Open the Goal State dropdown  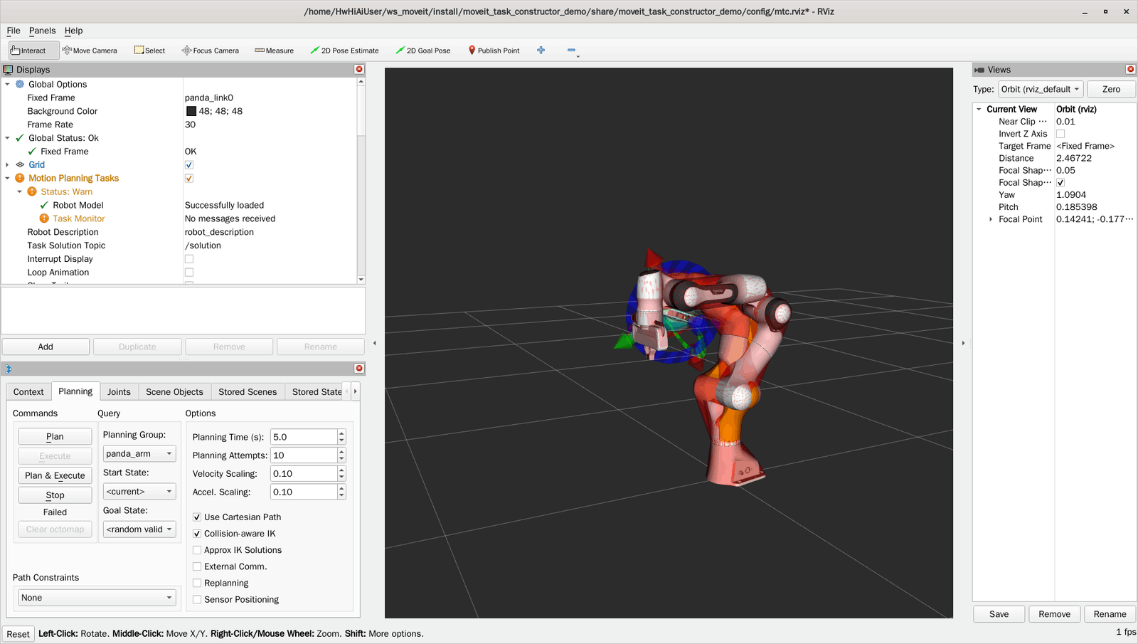click(x=139, y=529)
